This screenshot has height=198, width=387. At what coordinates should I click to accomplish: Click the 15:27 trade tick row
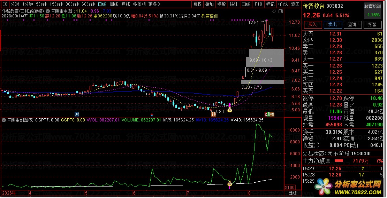(x=343, y=169)
